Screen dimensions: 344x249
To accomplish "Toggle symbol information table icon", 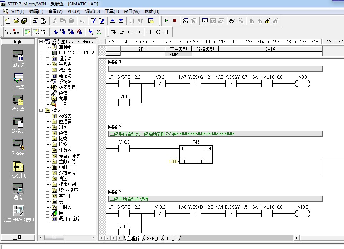I will coord(44,32).
